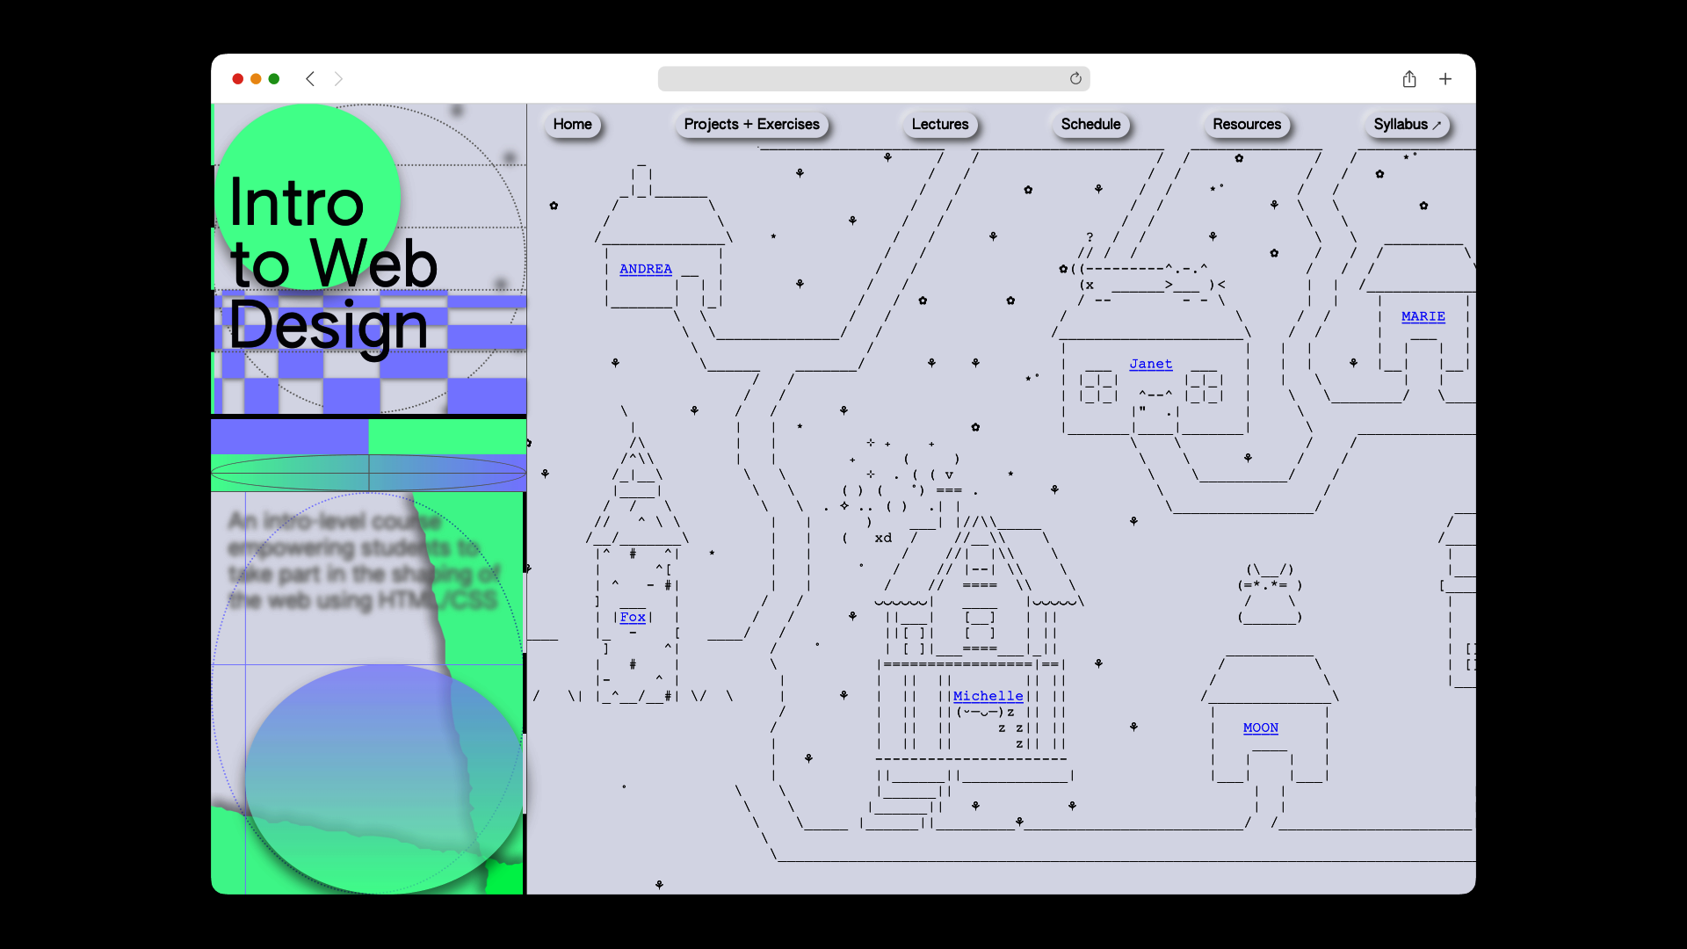Open the Schedule nav item

(1090, 125)
